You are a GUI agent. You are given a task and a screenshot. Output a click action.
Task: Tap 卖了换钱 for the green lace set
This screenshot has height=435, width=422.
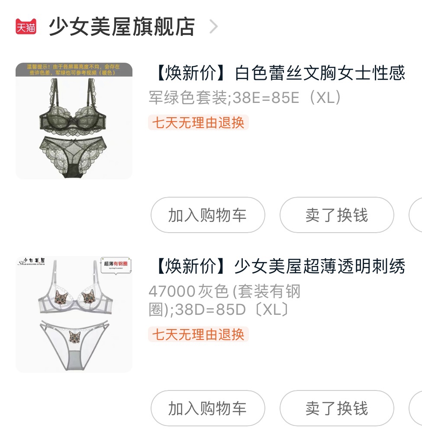(337, 215)
